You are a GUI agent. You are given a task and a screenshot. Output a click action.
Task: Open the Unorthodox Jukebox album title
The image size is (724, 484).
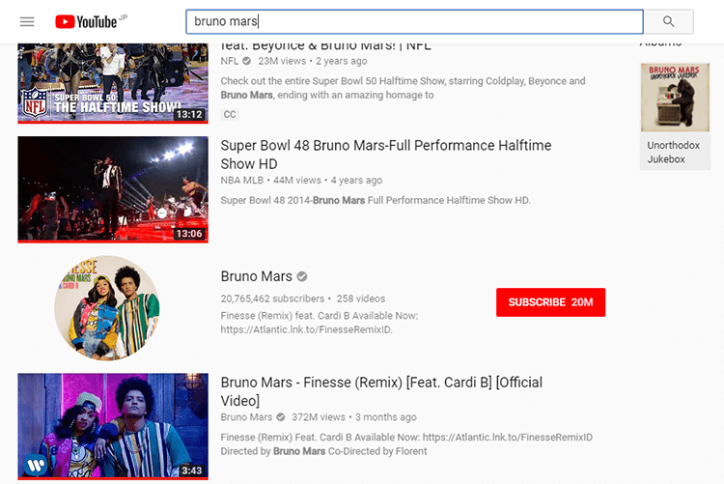click(673, 152)
